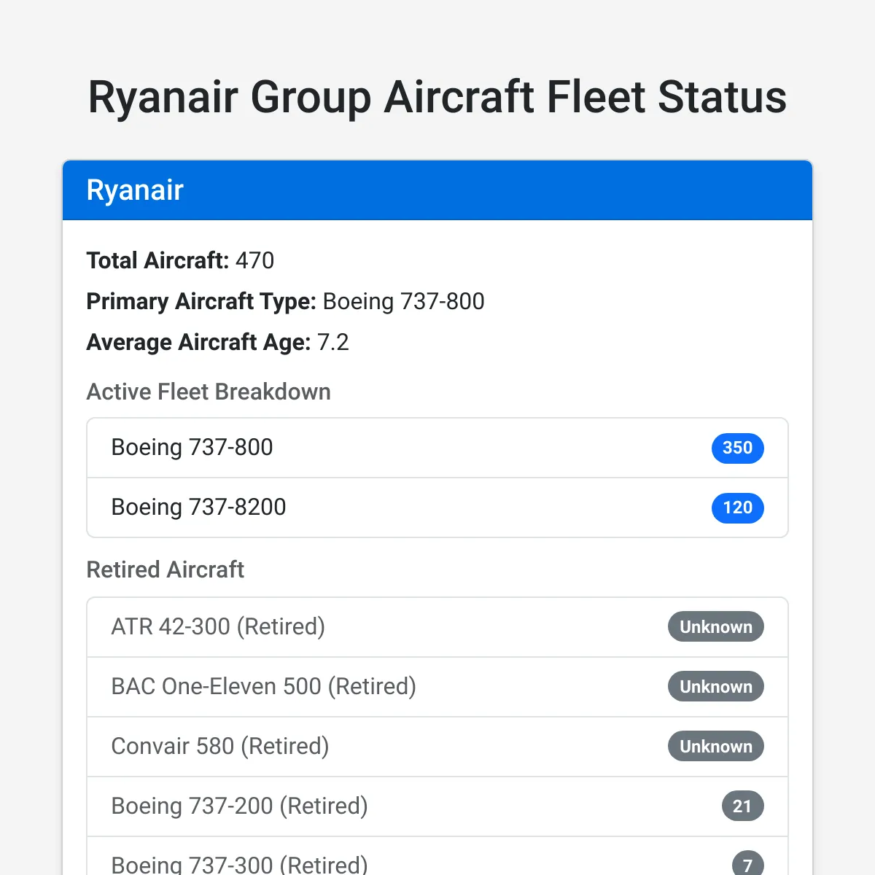This screenshot has width=875, height=875.
Task: Click Primary Aircraft Type: Boeing 737-800 line
Action: 285,301
